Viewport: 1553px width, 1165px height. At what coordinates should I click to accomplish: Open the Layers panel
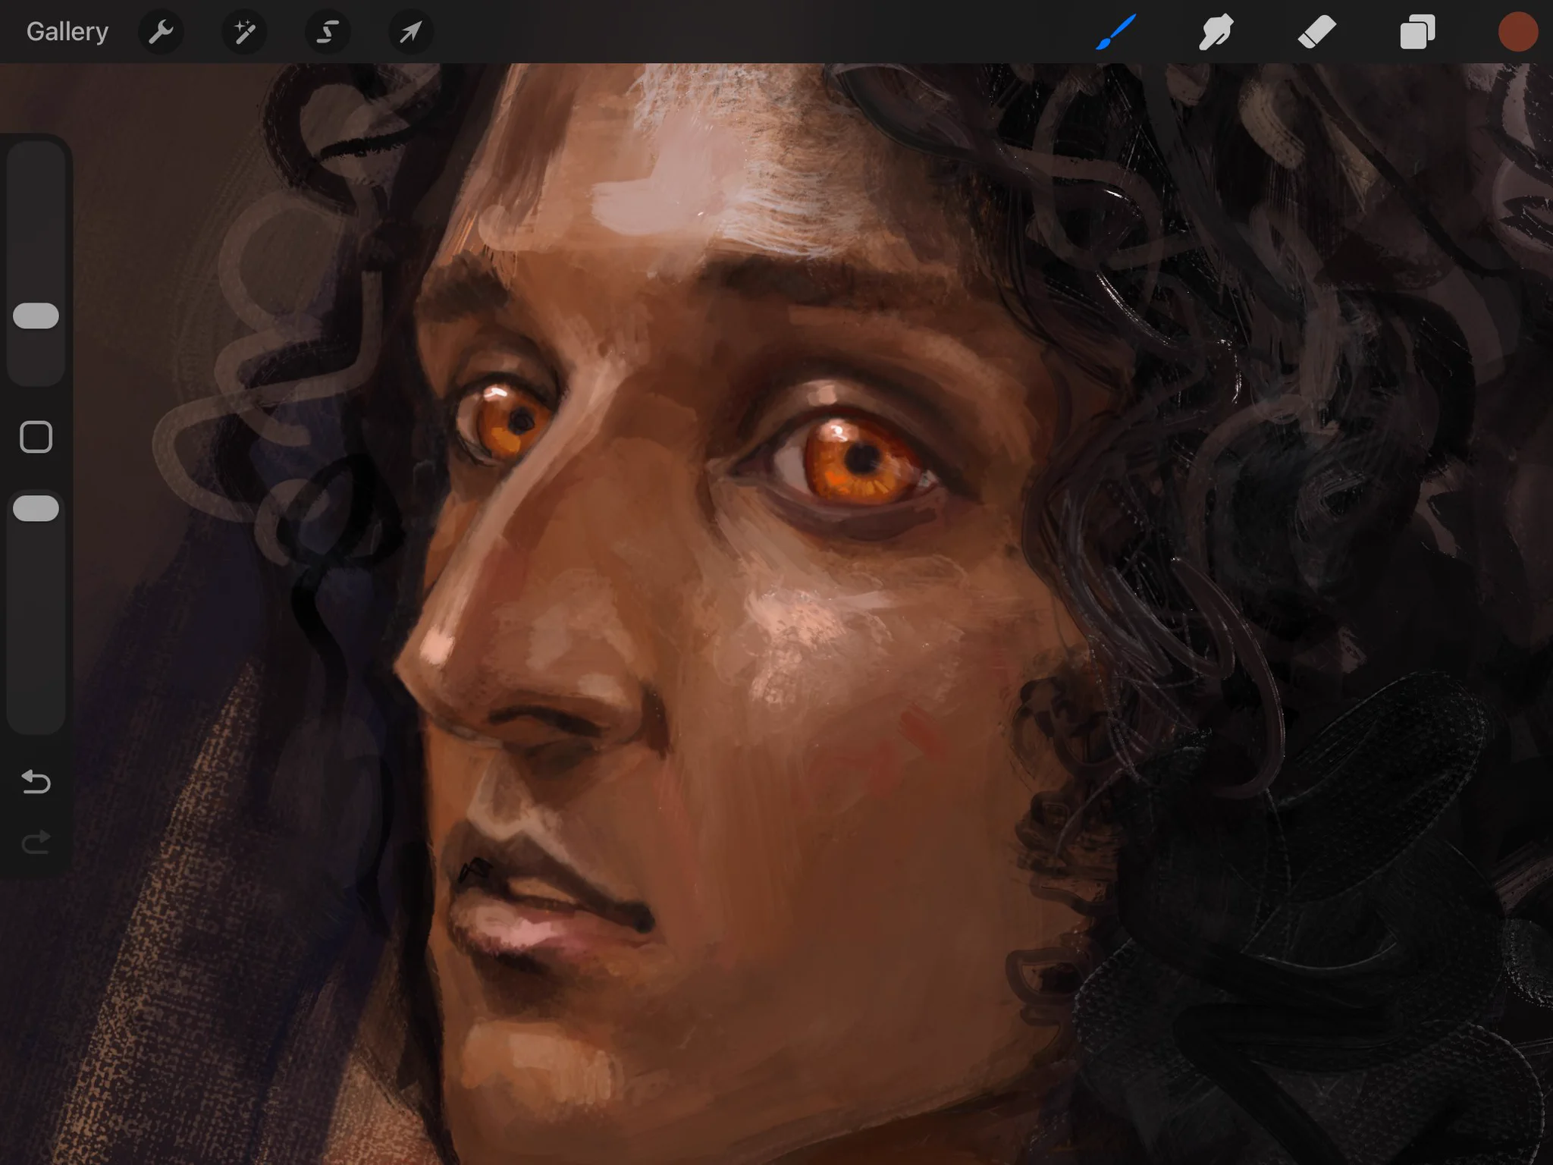1417,32
